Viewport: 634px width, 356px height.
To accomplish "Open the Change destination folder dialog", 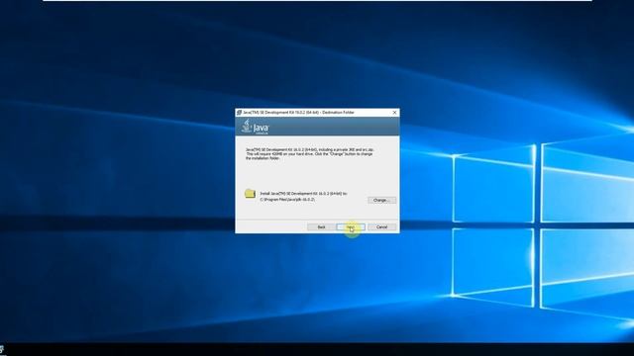I will 381,200.
